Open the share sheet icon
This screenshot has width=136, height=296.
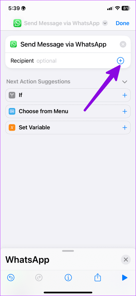97,277
